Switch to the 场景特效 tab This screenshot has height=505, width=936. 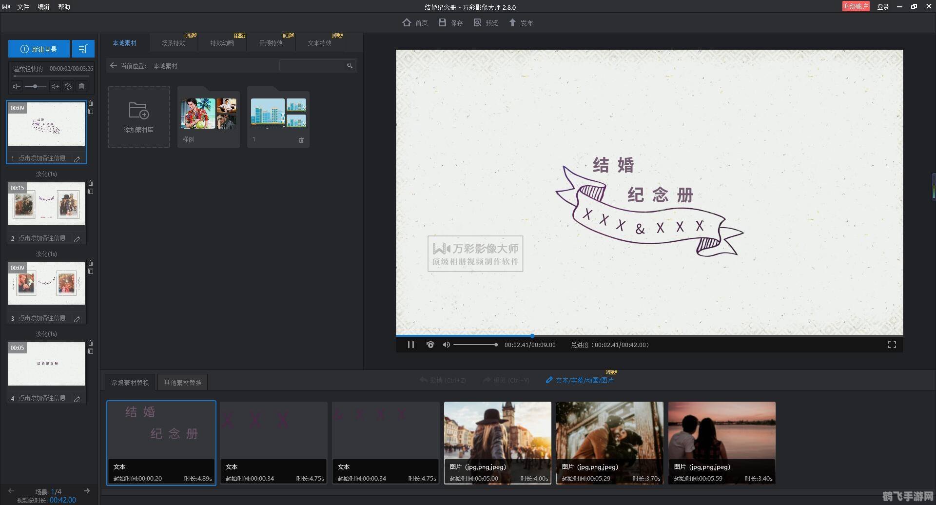pos(174,43)
